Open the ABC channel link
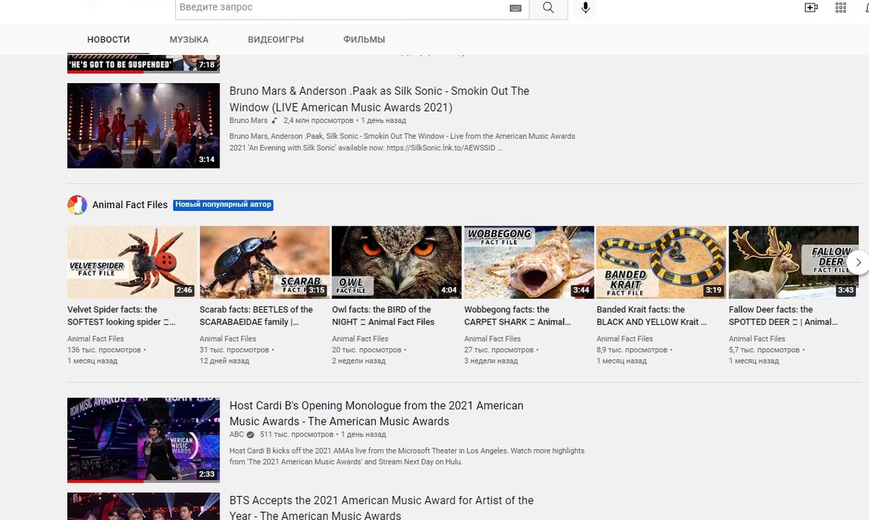Viewport: 869px width, 520px height. pyautogui.click(x=237, y=435)
